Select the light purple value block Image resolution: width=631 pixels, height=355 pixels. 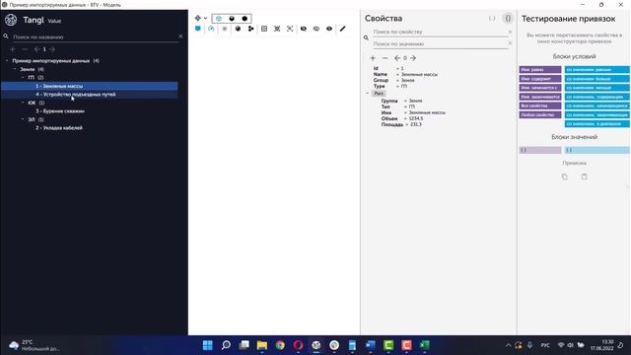click(540, 150)
